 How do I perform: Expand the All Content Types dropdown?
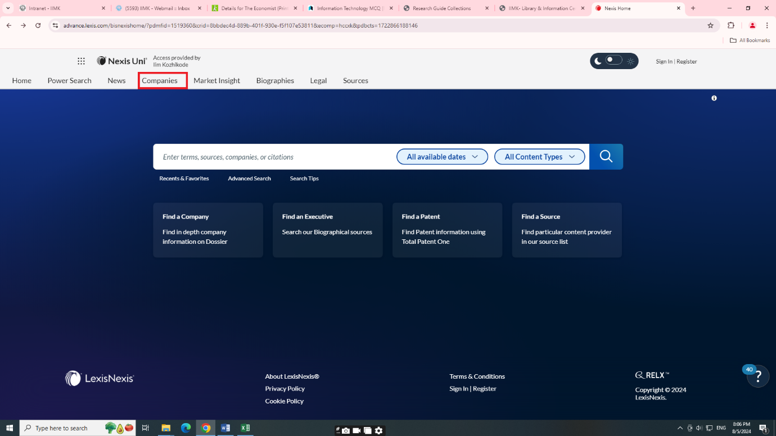coord(539,157)
